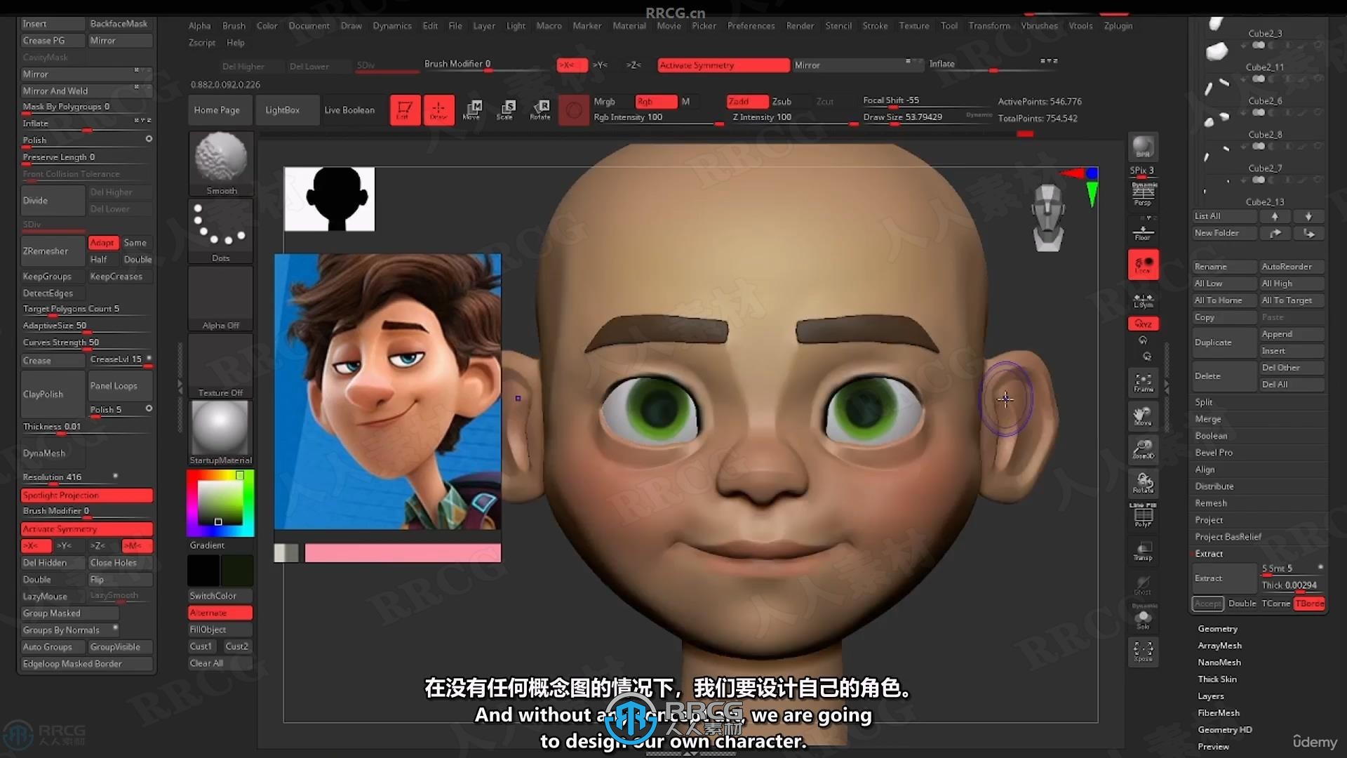Image resolution: width=1347 pixels, height=758 pixels.
Task: Open the Preferences menu
Action: click(751, 26)
